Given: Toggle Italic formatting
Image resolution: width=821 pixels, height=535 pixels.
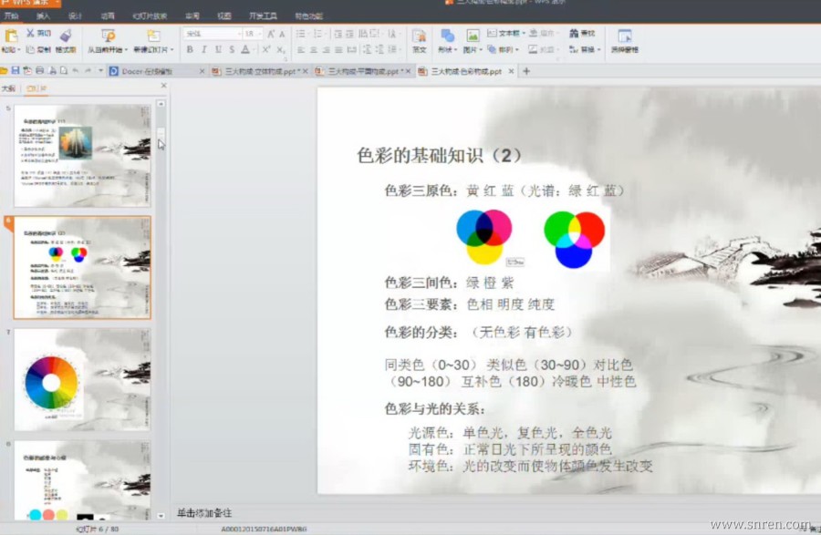Looking at the screenshot, I should pyautogui.click(x=203, y=50).
